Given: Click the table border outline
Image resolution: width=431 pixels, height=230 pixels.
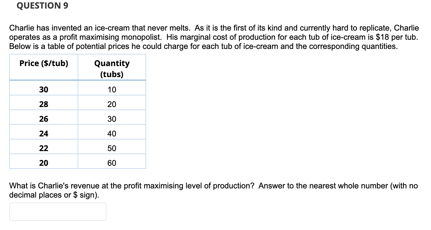Looking at the screenshot, I should pos(78,54).
